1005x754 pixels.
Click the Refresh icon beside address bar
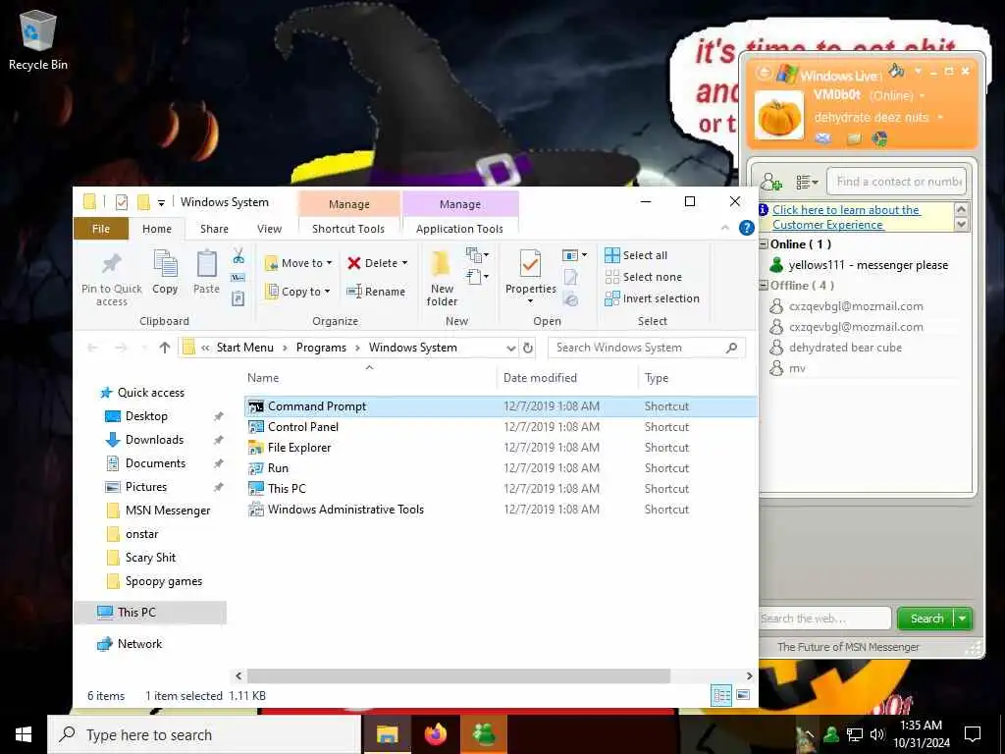pyautogui.click(x=528, y=348)
